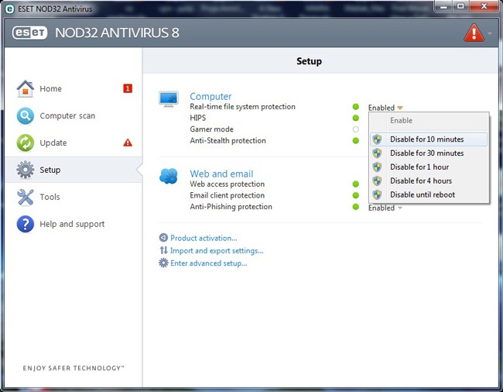
Task: Switch to the Tools section
Action: pyautogui.click(x=74, y=197)
